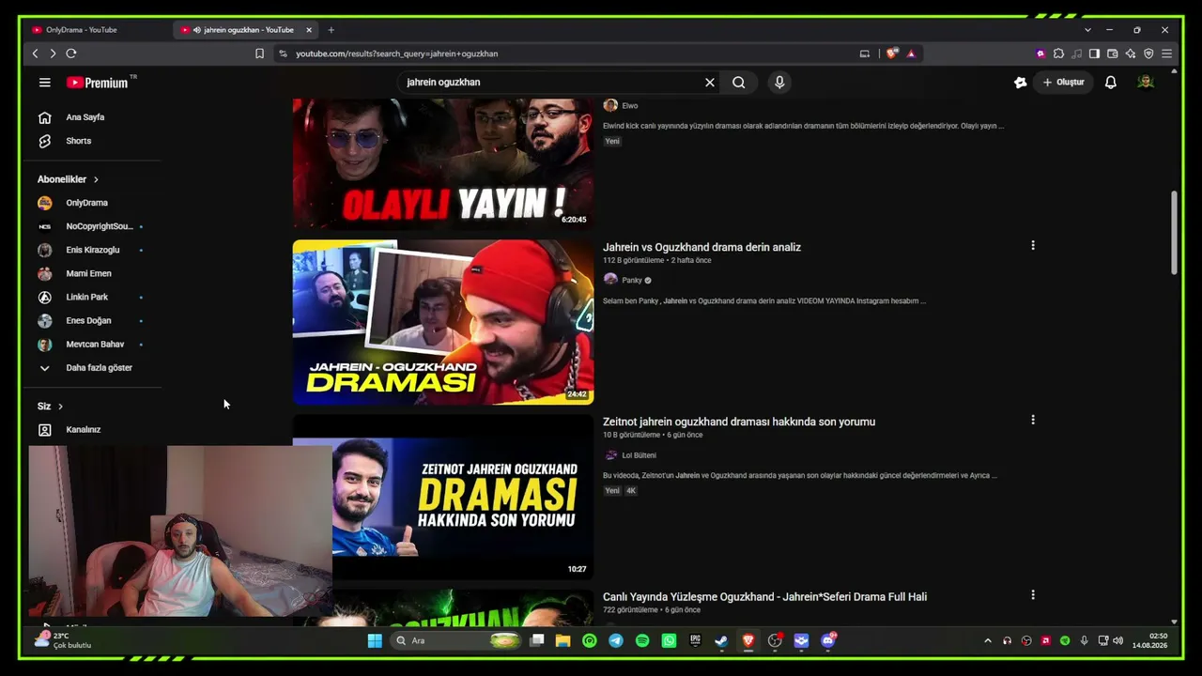Click the address bar URL field
Screen dimensions: 1202x676
[563, 54]
